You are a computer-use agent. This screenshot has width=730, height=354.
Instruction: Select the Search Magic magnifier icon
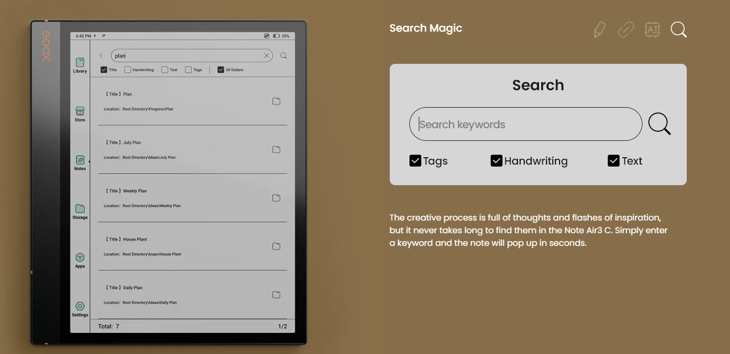679,30
